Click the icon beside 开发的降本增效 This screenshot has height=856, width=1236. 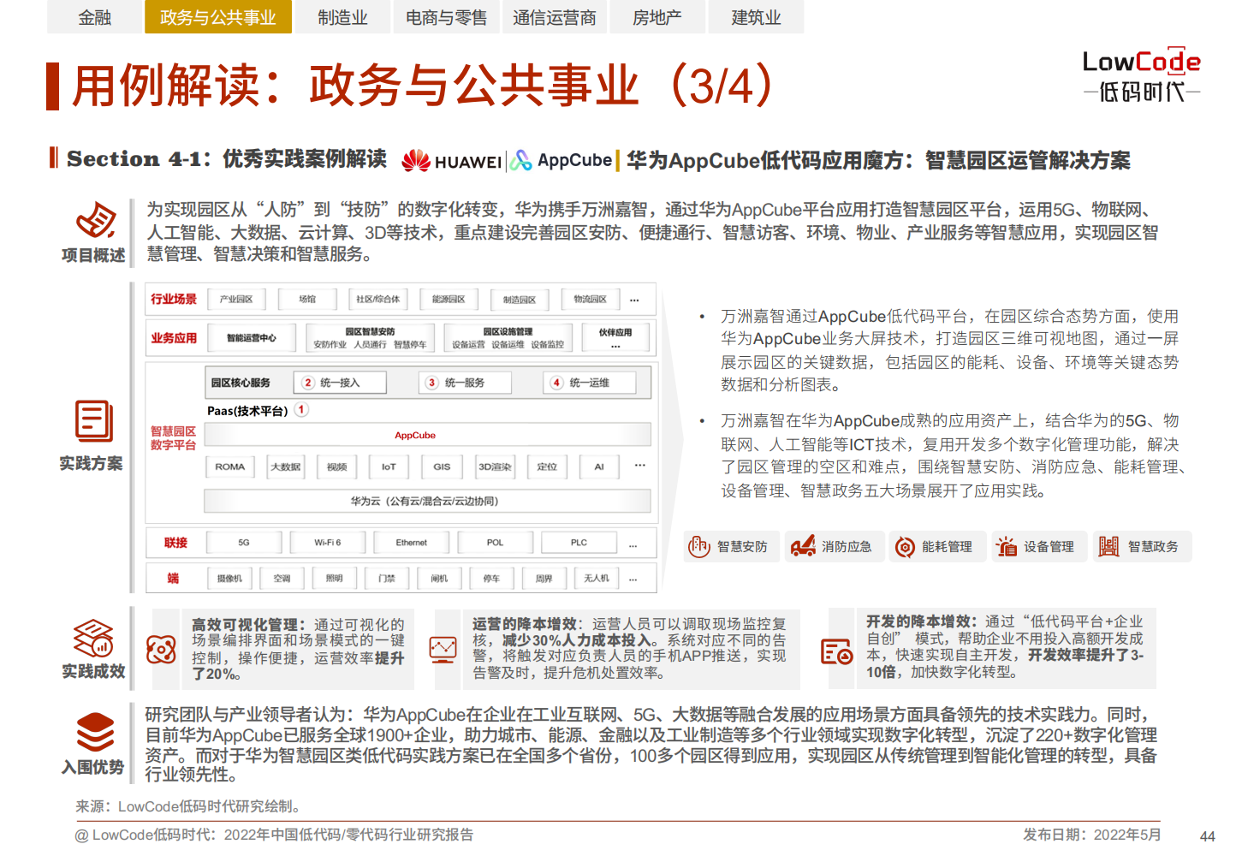(x=836, y=651)
